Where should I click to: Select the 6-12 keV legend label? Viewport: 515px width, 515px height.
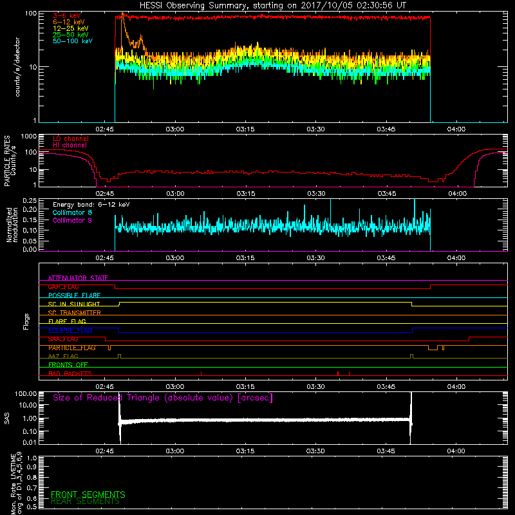coord(68,22)
